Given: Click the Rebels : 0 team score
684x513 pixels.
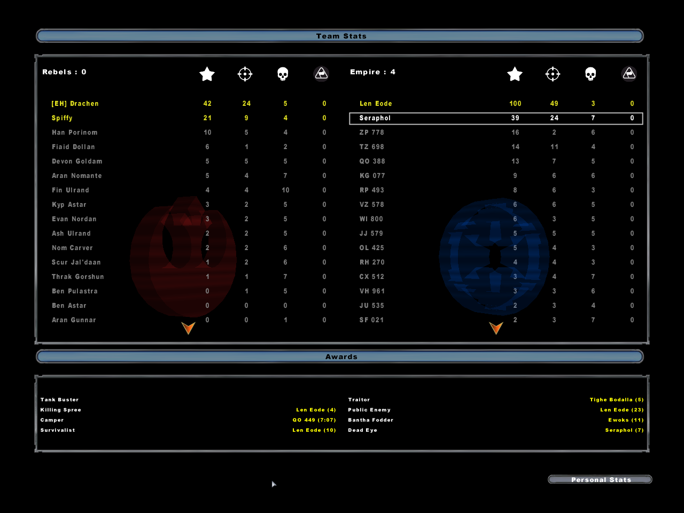Looking at the screenshot, I should [64, 72].
